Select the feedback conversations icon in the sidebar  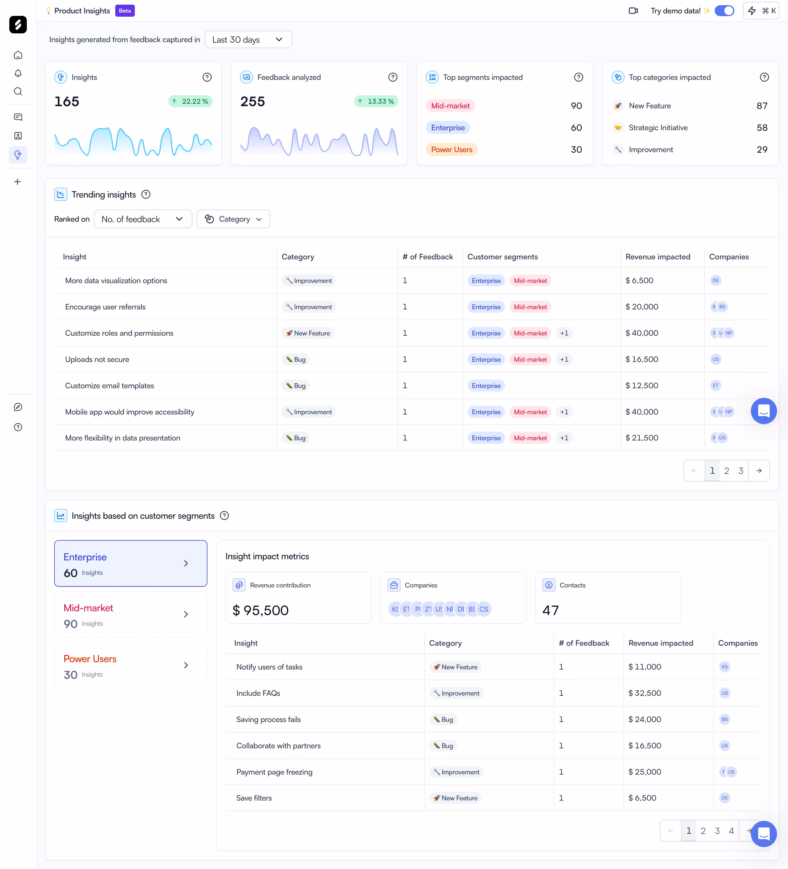coord(18,117)
